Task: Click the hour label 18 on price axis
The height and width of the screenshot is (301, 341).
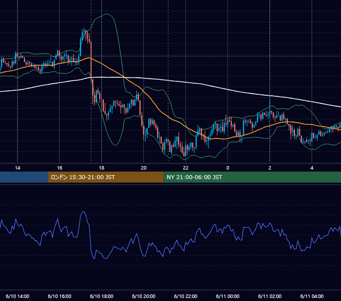Action: point(102,168)
